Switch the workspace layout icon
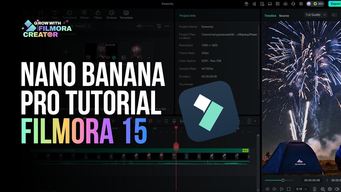 (270, 4)
